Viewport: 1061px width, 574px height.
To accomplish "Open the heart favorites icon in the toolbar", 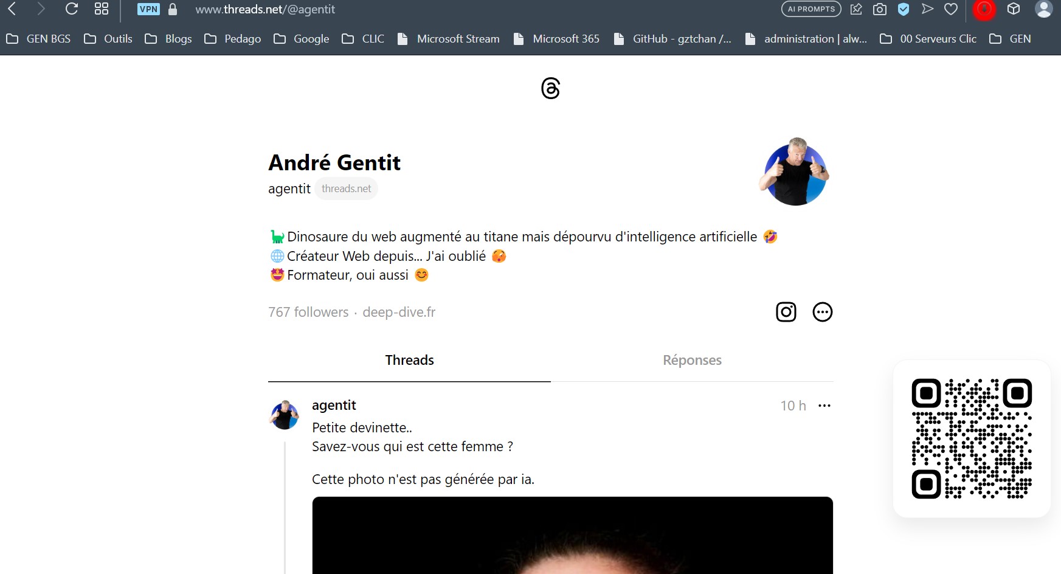I will click(x=951, y=9).
